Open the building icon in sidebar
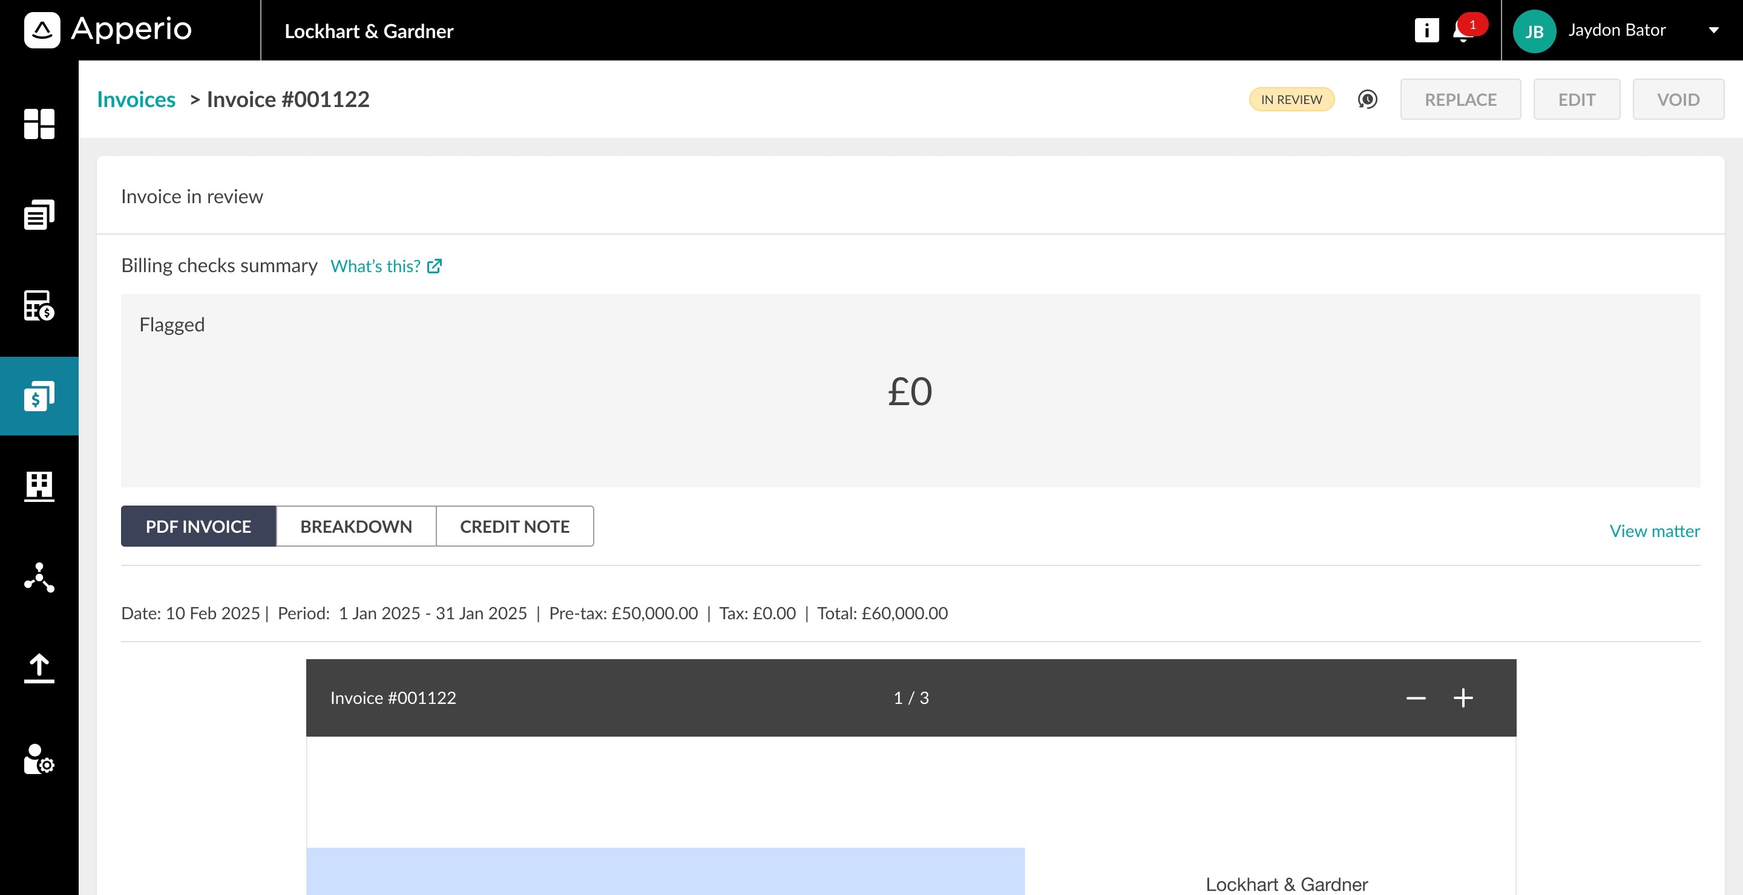 click(x=39, y=487)
